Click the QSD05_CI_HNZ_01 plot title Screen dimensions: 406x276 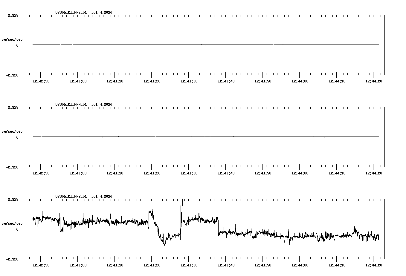pos(84,196)
